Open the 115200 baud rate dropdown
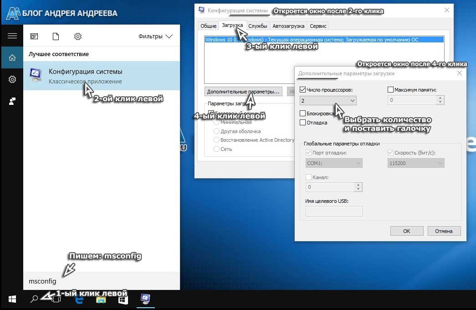The image size is (476, 310). click(x=416, y=163)
